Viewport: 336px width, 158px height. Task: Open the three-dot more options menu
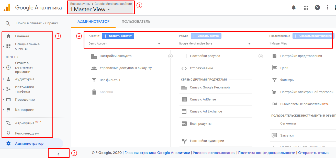pyautogui.click(x=328, y=8)
